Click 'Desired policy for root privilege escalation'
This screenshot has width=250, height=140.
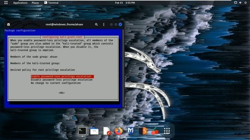coord(43,70)
